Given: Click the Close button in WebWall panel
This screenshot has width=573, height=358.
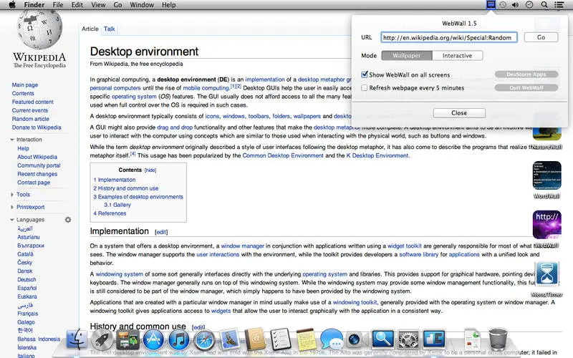Looking at the screenshot, I should click(459, 113).
